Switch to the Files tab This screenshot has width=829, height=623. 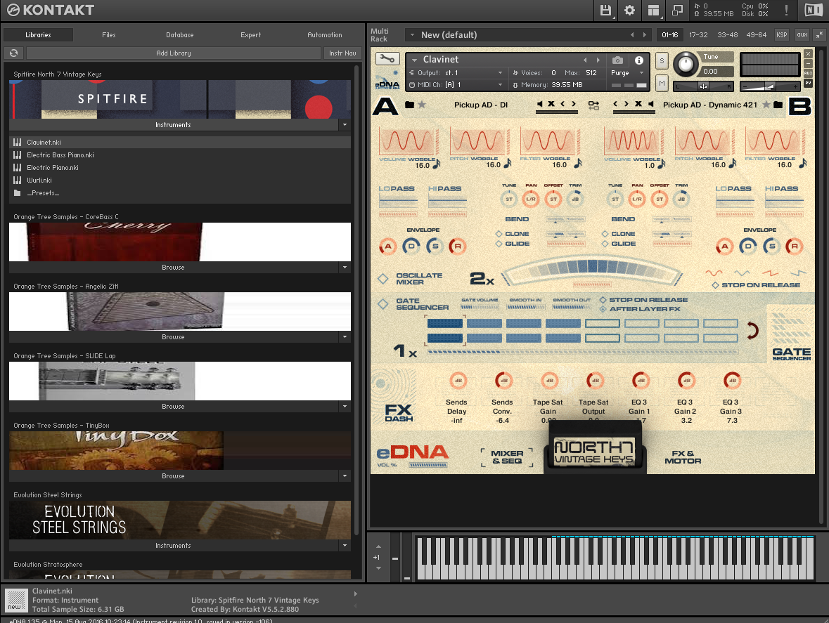coord(109,35)
